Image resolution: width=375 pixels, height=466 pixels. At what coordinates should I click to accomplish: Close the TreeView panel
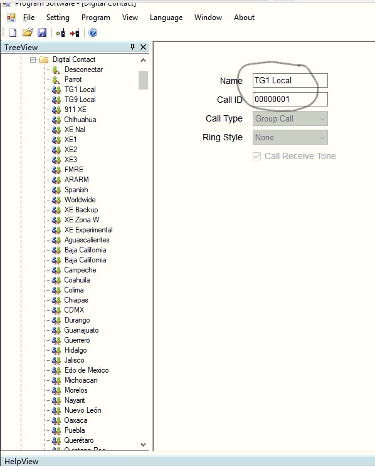[143, 47]
